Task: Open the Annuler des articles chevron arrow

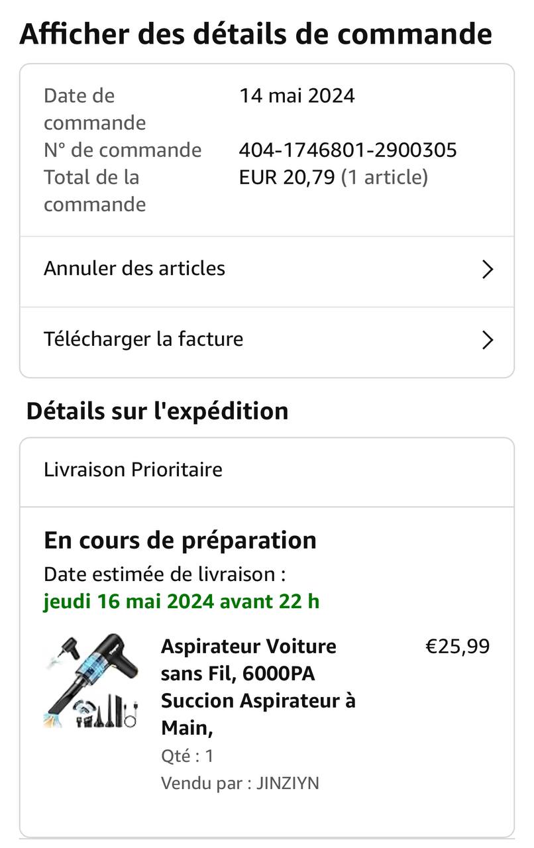Action: point(488,269)
